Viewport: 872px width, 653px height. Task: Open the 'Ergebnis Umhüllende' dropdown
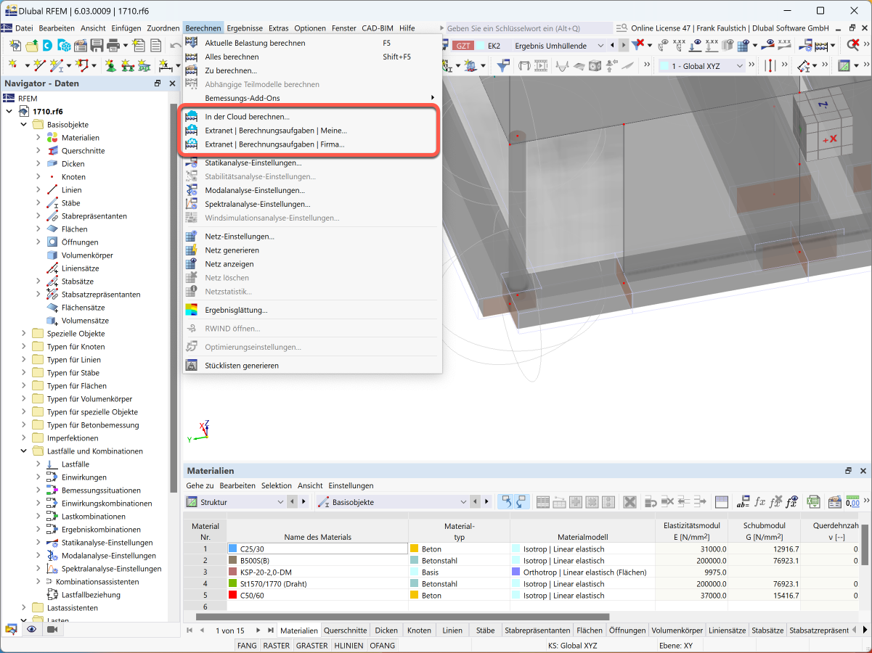[559, 46]
